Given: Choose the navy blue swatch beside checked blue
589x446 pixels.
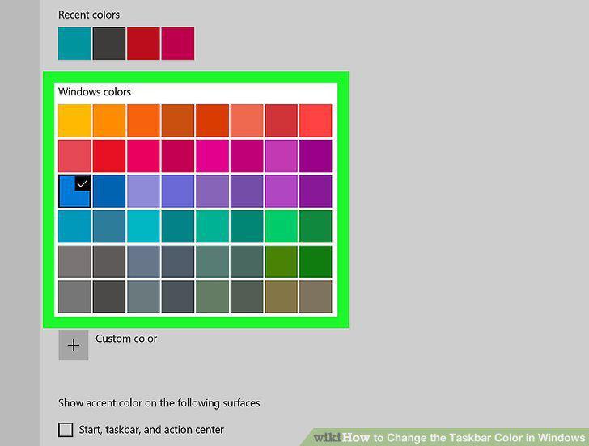Looking at the screenshot, I should (109, 191).
